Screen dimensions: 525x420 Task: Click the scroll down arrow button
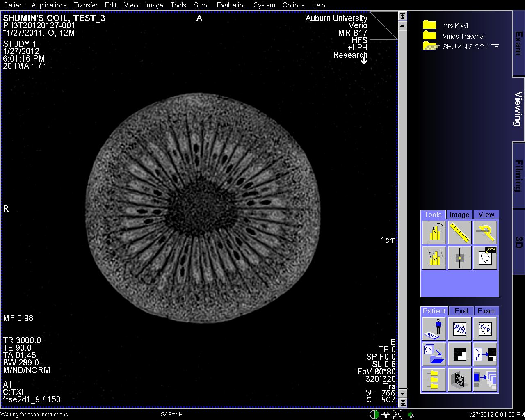(403, 393)
